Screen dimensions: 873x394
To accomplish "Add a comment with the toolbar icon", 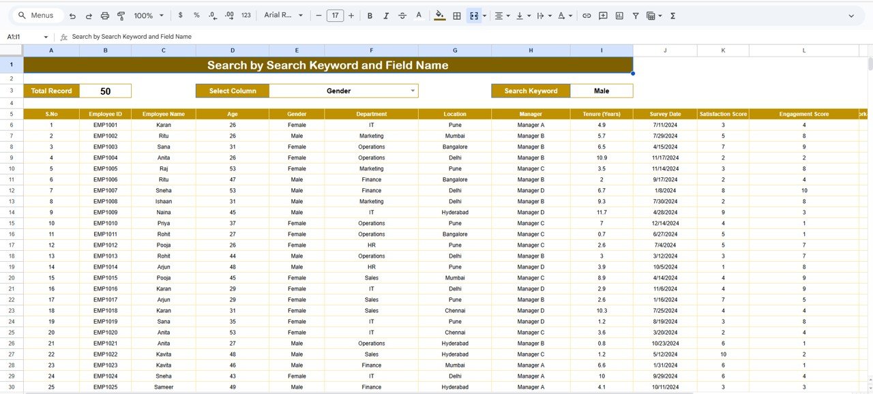I will pyautogui.click(x=603, y=16).
